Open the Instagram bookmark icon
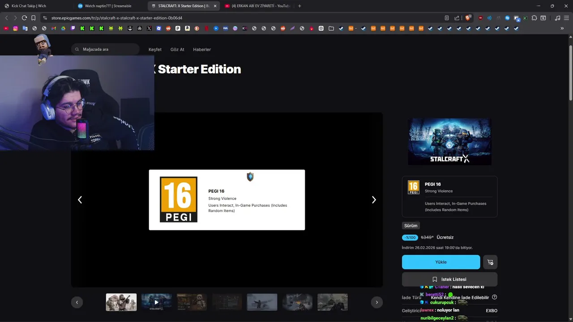The width and height of the screenshot is (573, 322). [16, 28]
